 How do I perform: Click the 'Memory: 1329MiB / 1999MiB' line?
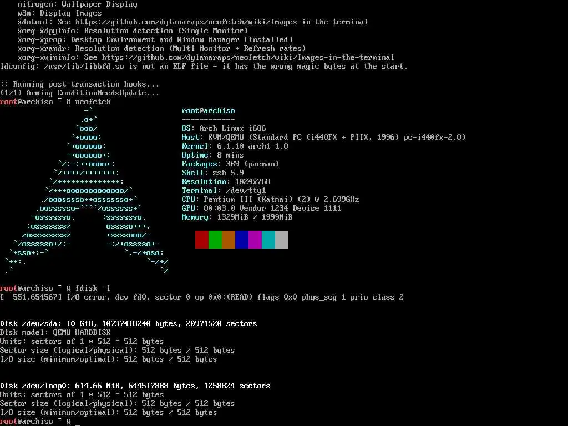click(x=237, y=217)
